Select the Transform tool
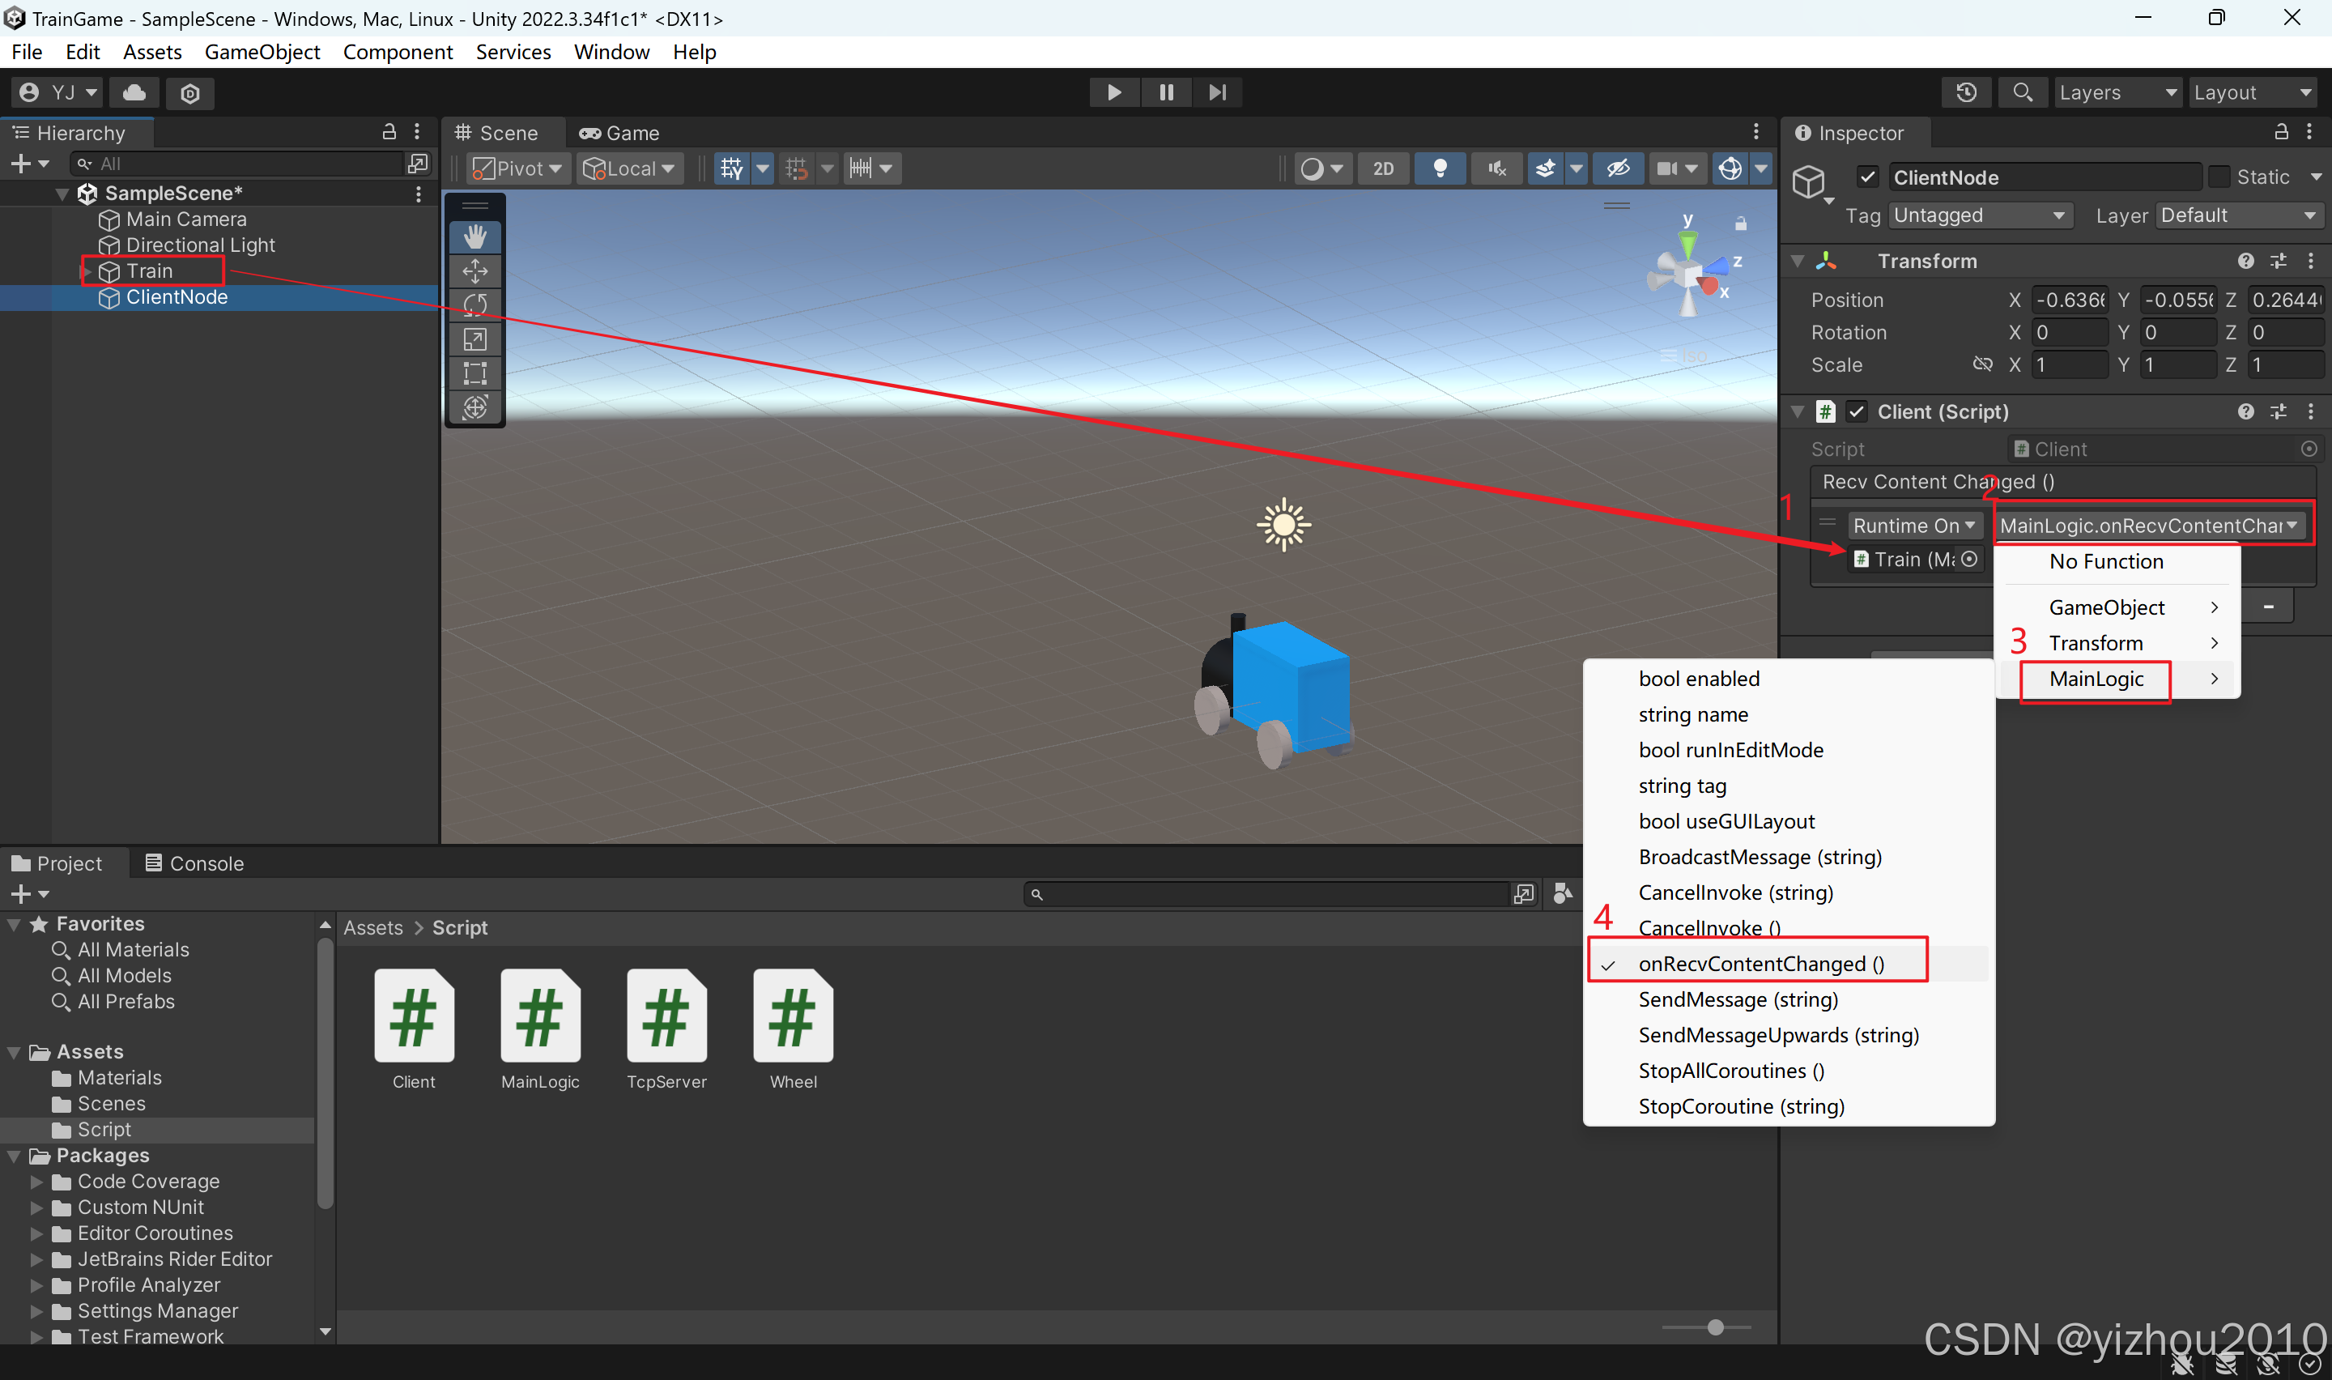This screenshot has width=2332, height=1380. coord(475,407)
